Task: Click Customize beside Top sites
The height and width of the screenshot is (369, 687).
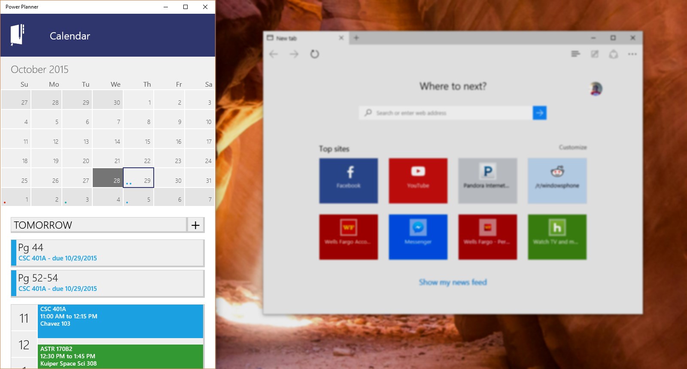Action: (573, 147)
